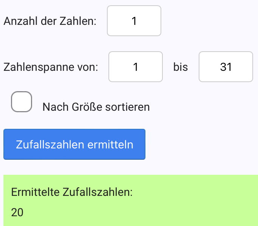The height and width of the screenshot is (226, 258).
Task: Tick the sort-by-size checkbox
Action: [21, 102]
